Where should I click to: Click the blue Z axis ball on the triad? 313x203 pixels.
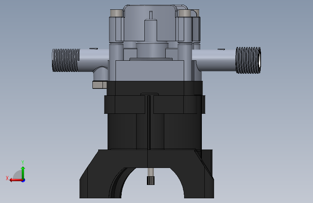[x=23, y=180]
